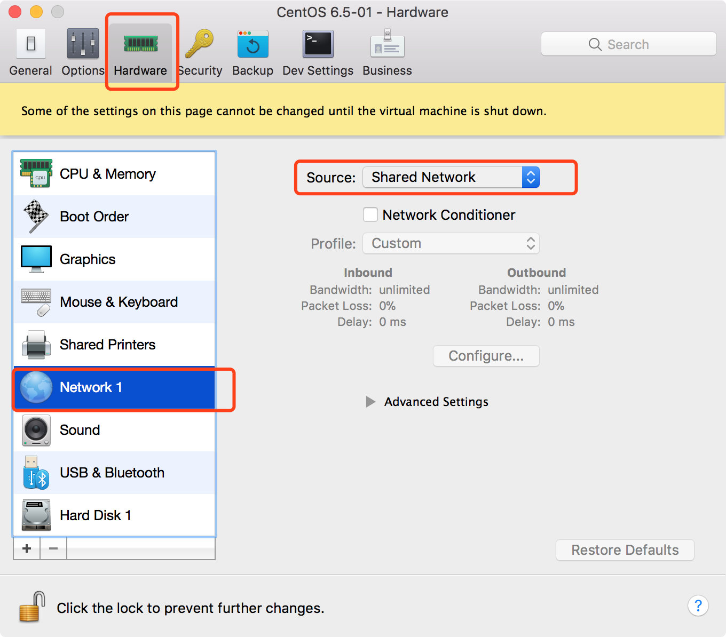This screenshot has width=726, height=637.
Task: Select Mouse & Keyboard in the list
Action: click(x=114, y=302)
